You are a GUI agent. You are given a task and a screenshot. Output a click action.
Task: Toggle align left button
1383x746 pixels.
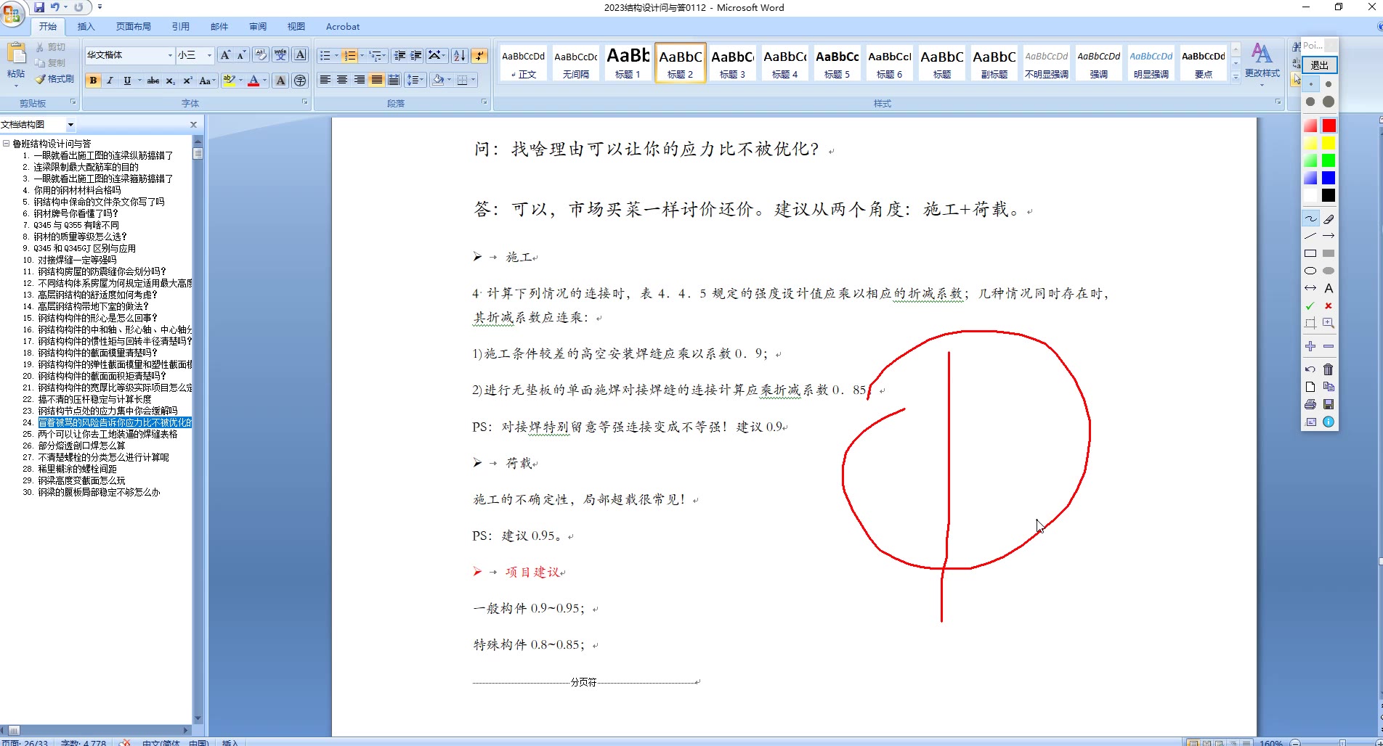(x=325, y=80)
